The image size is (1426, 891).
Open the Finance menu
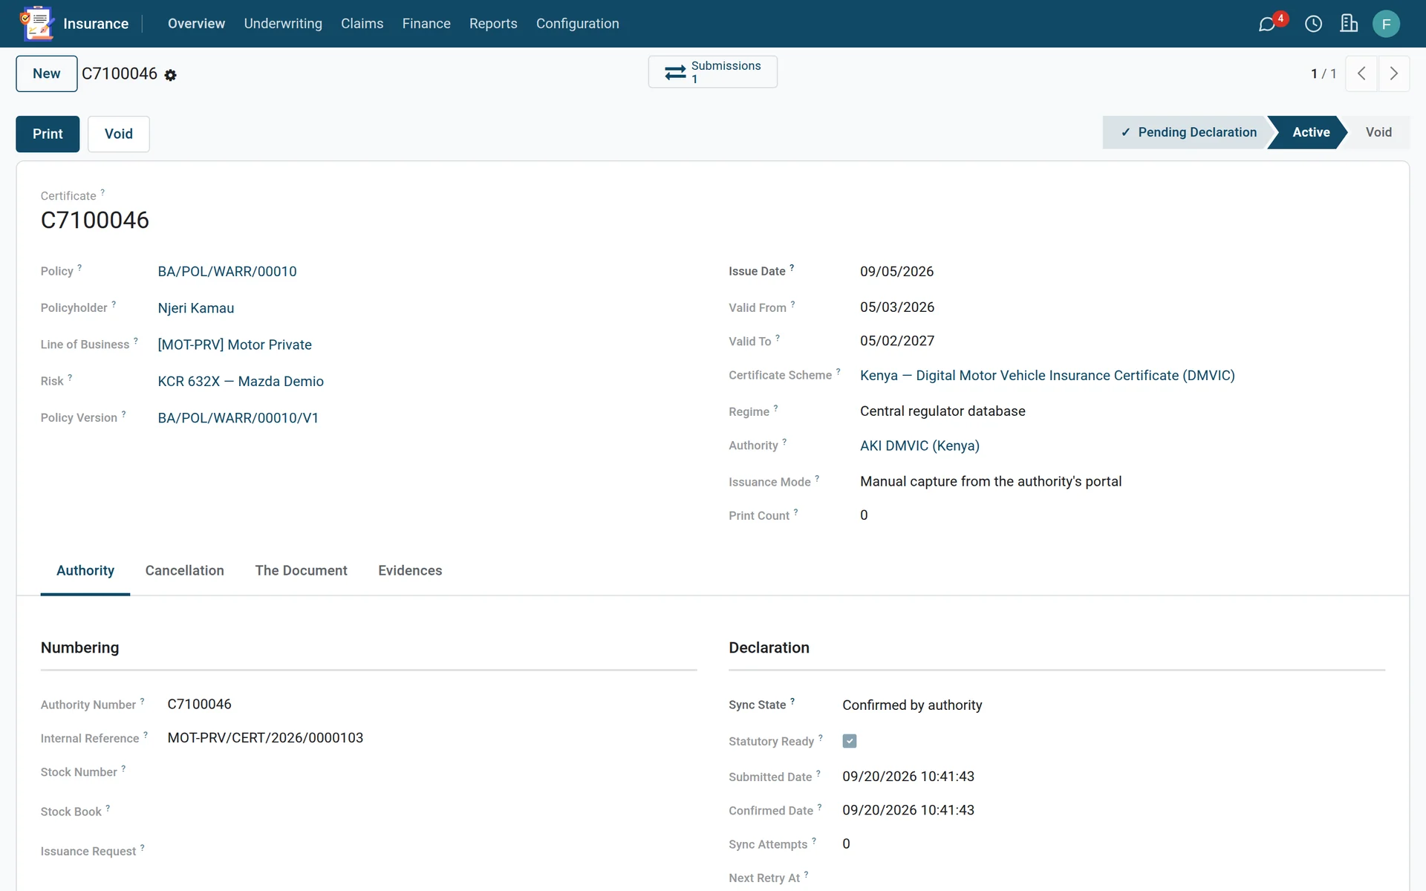pos(426,24)
